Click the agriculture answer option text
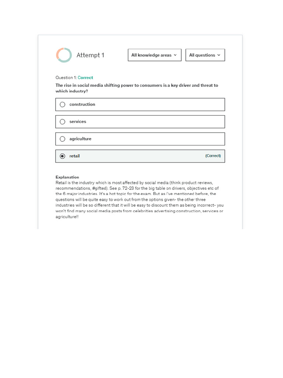 pos(80,139)
